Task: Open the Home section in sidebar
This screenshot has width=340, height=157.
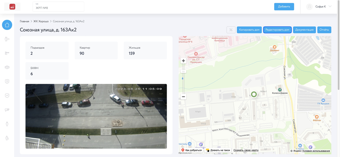Action: coord(7,25)
